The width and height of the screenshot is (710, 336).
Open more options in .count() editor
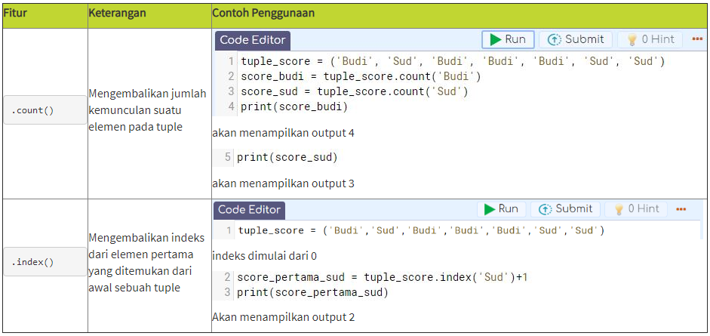tap(697, 39)
